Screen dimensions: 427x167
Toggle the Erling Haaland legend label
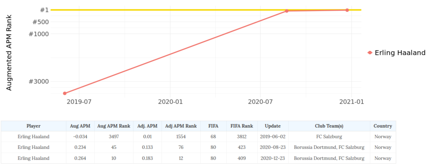[400, 53]
